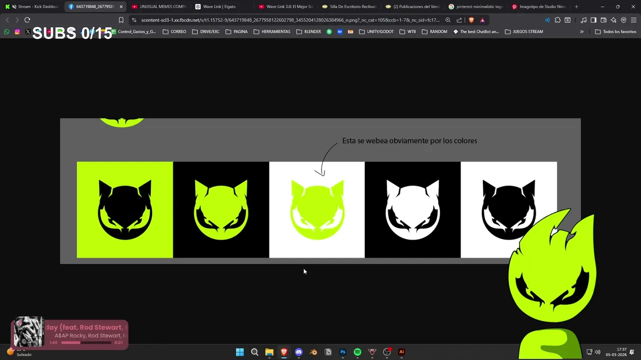This screenshot has width=641, height=360.
Task: Open the Brave Wallet icon
Action: tap(603, 20)
